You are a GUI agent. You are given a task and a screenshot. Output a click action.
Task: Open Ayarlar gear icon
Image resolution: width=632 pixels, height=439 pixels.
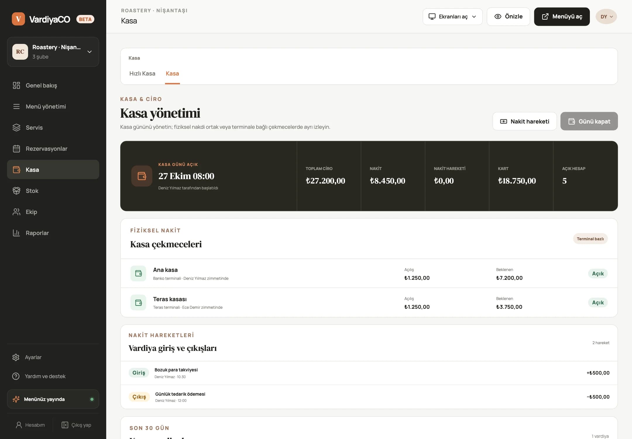click(x=16, y=357)
